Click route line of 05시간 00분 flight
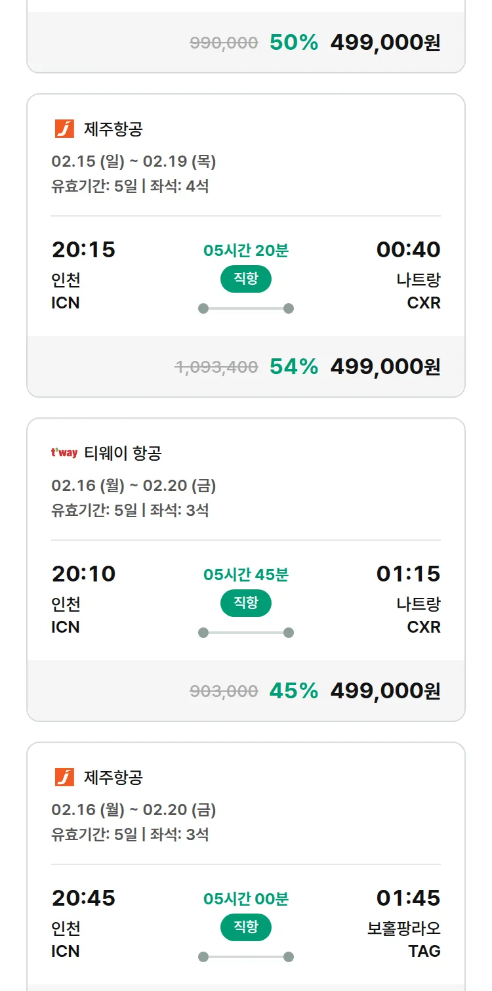The image size is (492, 991). 246,957
